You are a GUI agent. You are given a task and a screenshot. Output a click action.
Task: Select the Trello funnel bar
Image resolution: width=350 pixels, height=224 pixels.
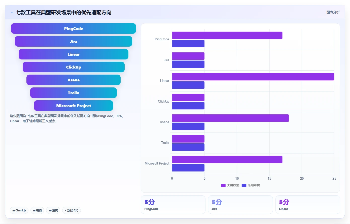click(x=74, y=93)
